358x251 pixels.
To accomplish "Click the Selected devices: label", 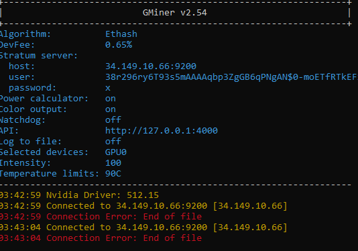I will tap(44, 152).
